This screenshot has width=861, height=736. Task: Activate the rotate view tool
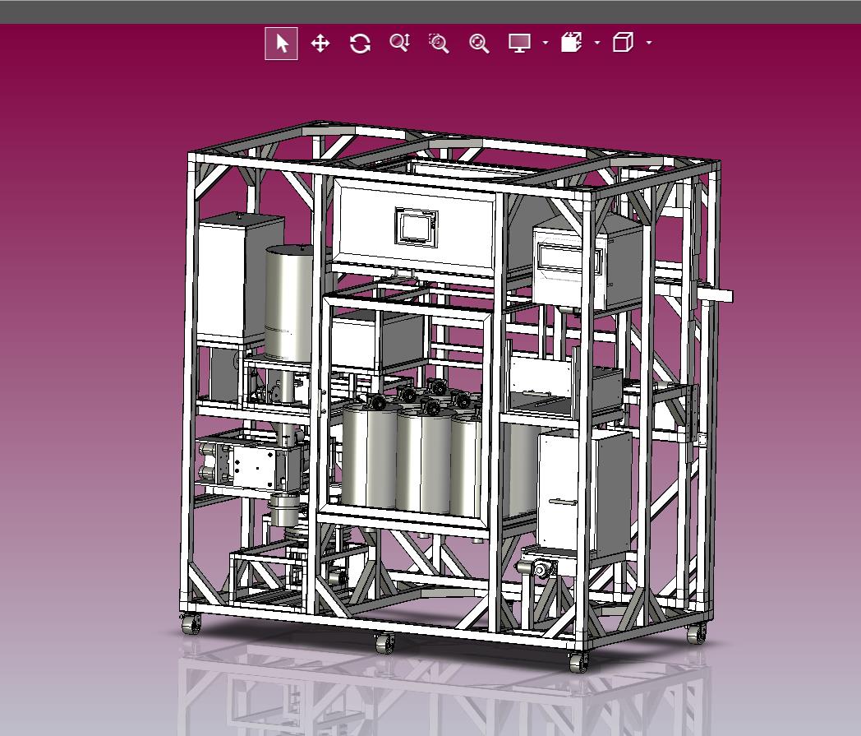coord(360,43)
